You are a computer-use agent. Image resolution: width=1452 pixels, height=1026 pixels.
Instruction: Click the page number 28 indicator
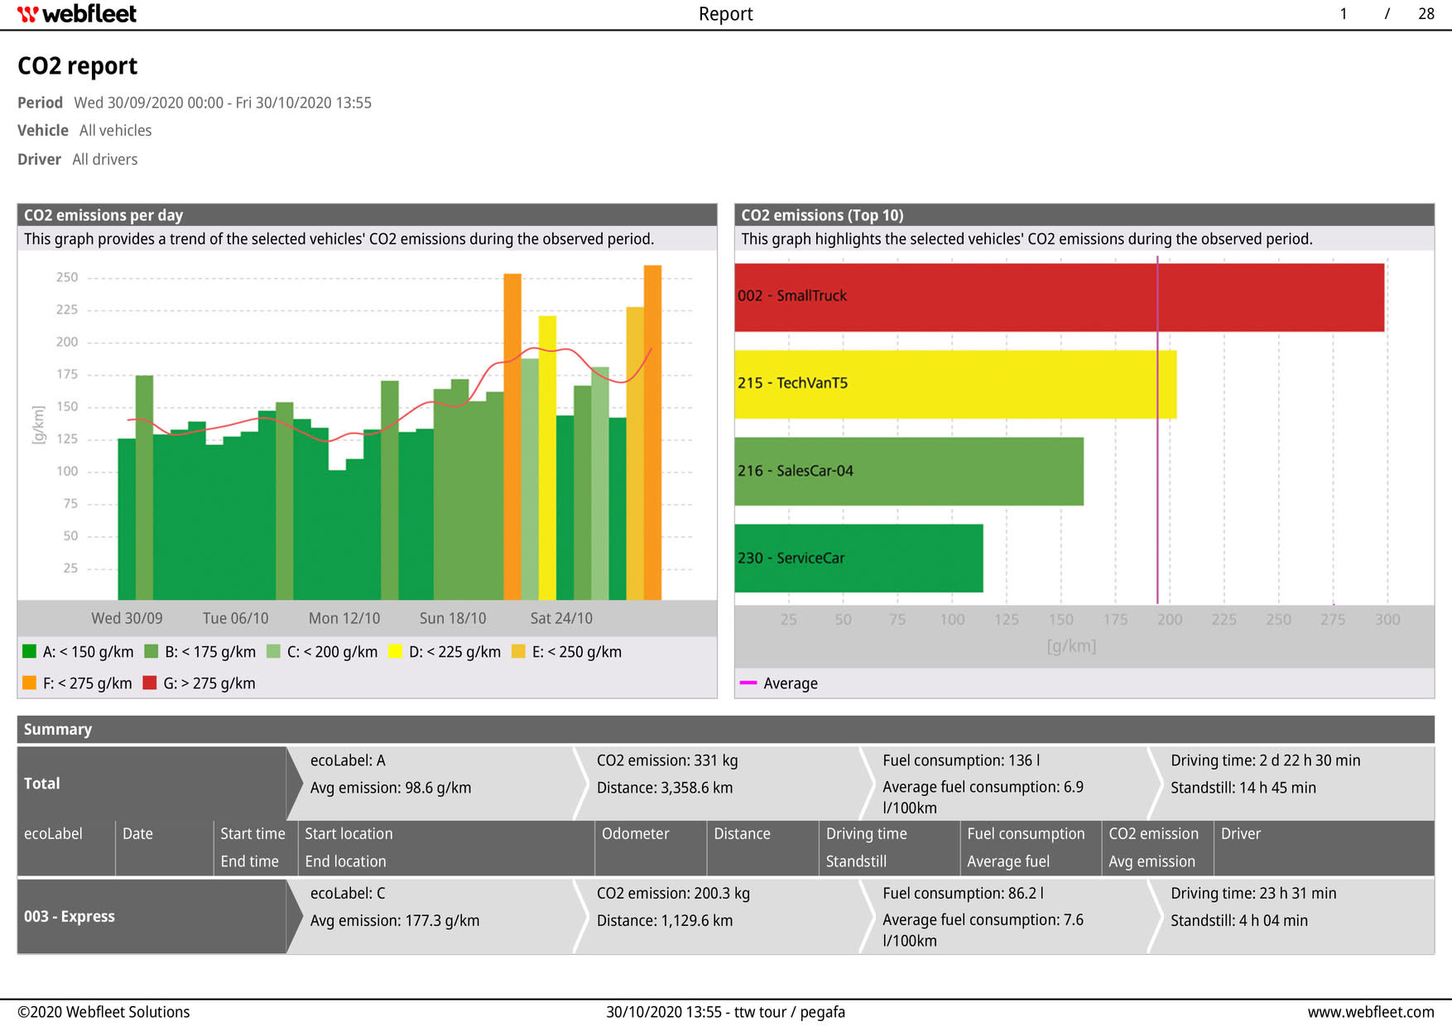1426,13
